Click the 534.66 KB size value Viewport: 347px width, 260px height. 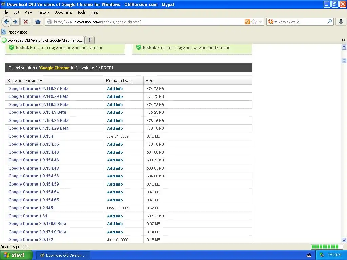click(x=155, y=176)
